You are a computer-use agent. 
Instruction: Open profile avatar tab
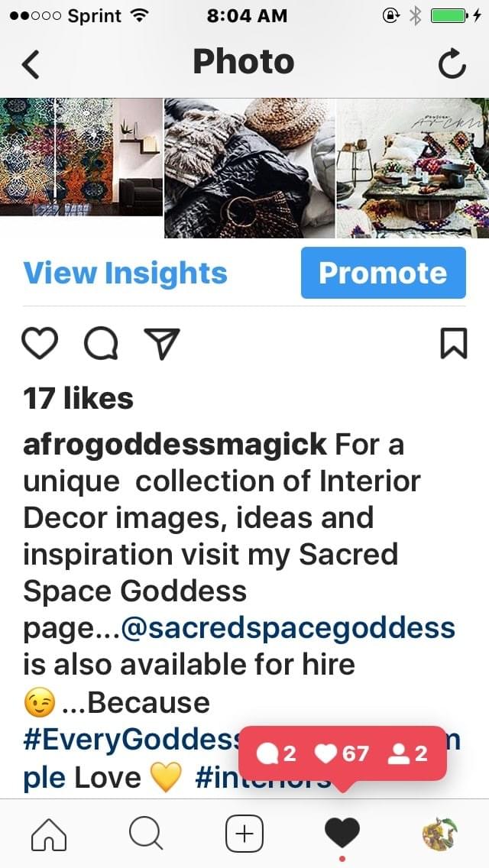(439, 834)
